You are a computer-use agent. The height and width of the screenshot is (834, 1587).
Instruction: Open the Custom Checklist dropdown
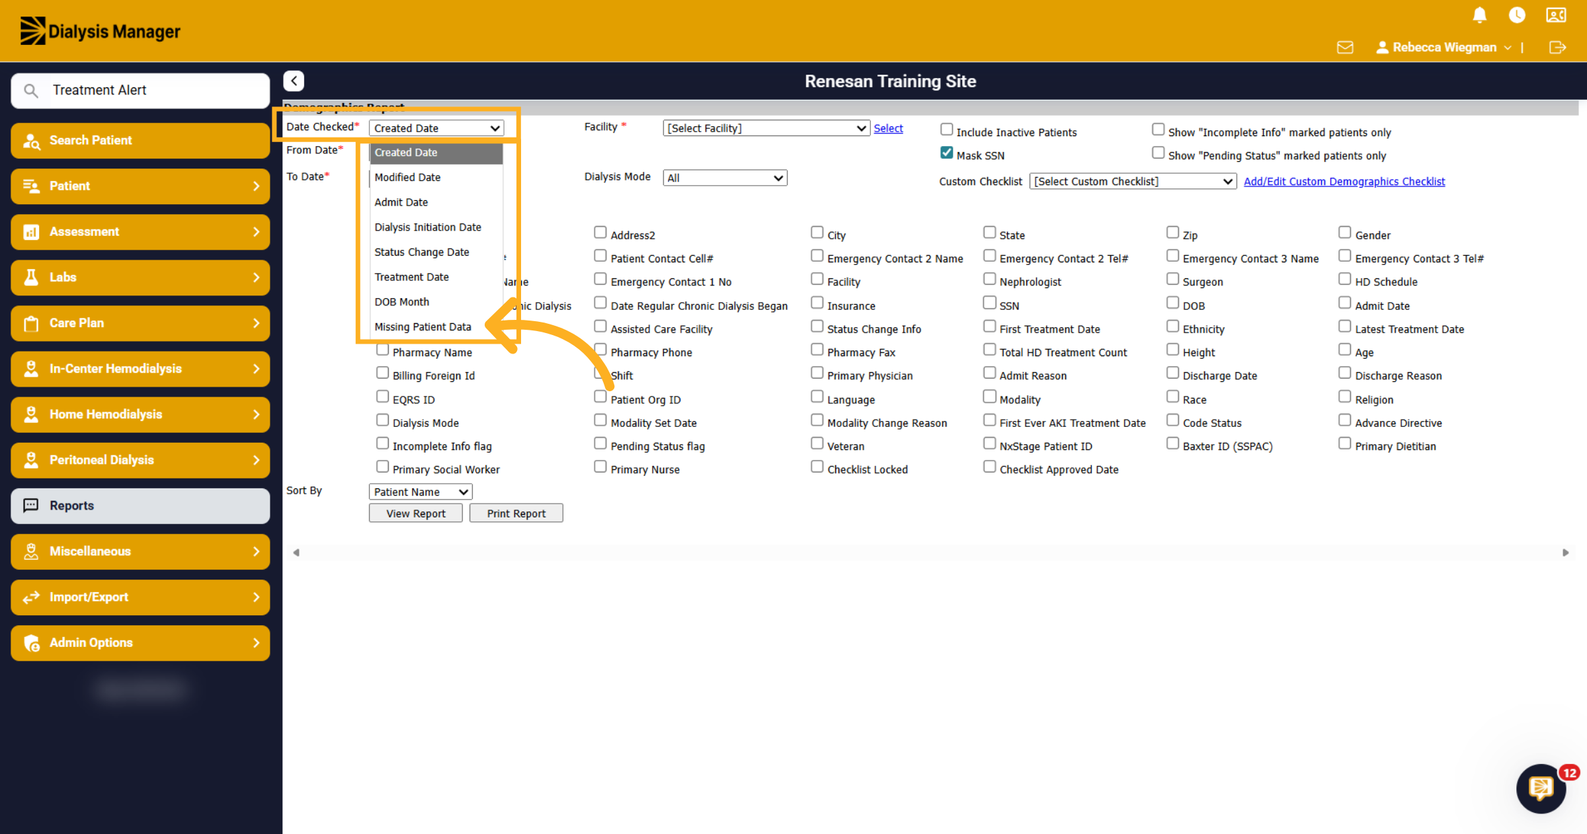[1133, 181]
